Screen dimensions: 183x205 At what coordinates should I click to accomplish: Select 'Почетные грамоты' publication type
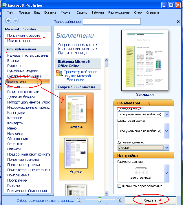[23, 160]
